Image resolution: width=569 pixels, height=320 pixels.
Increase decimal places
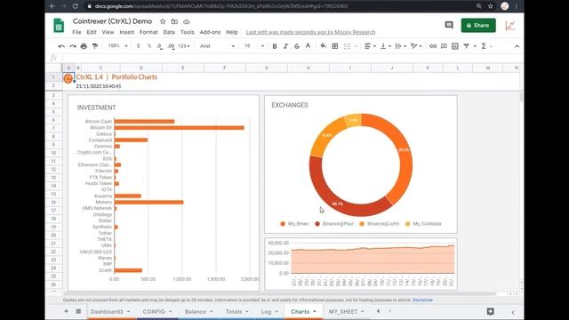(171, 46)
